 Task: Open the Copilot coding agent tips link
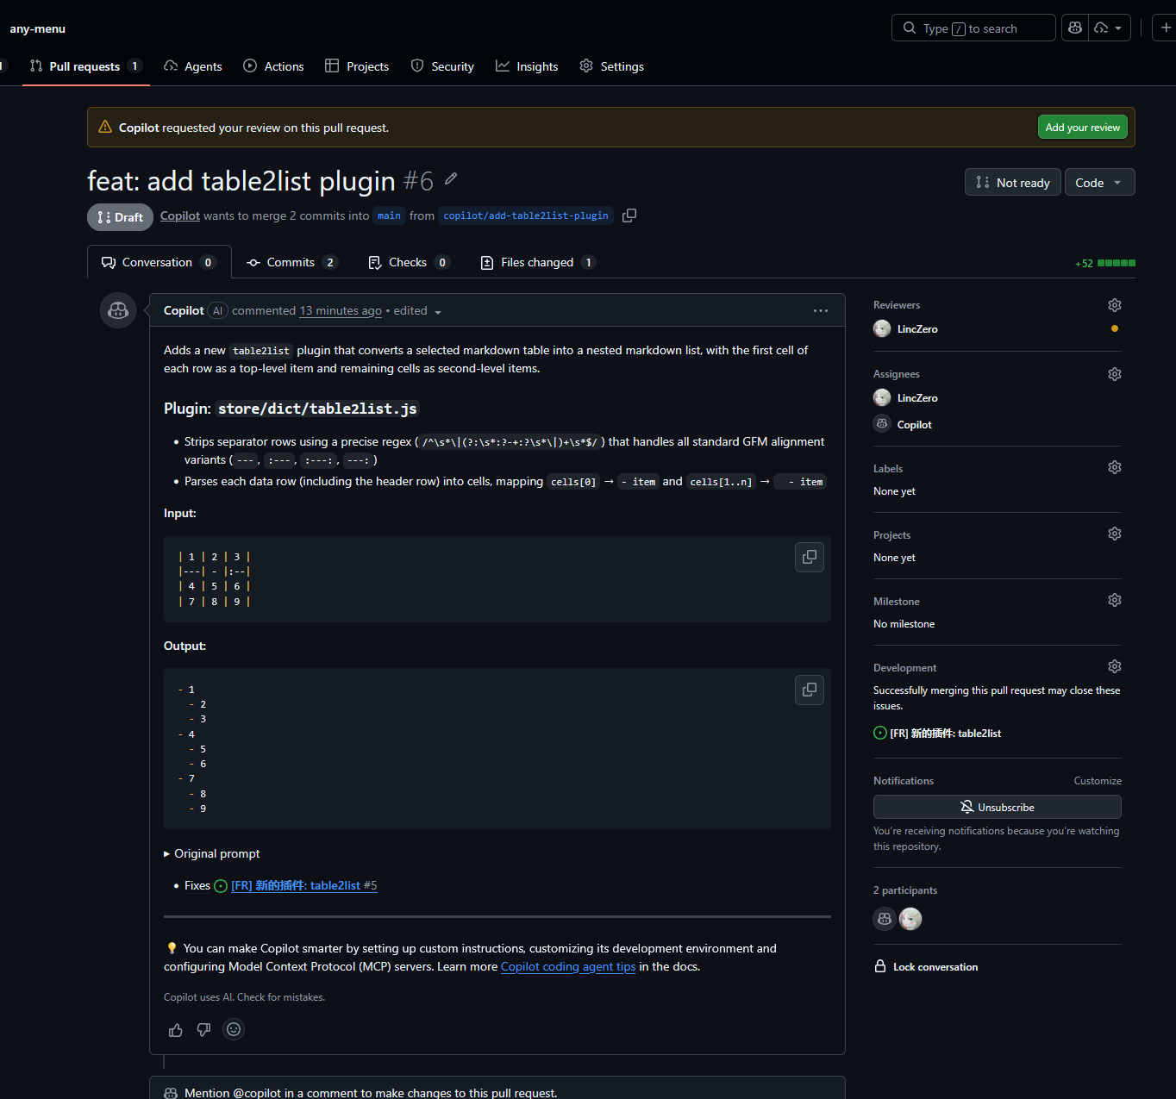click(568, 966)
